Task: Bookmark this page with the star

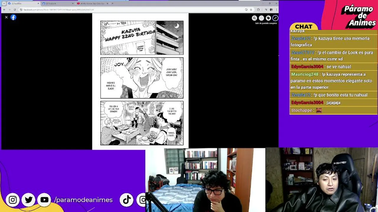Action: point(251,9)
